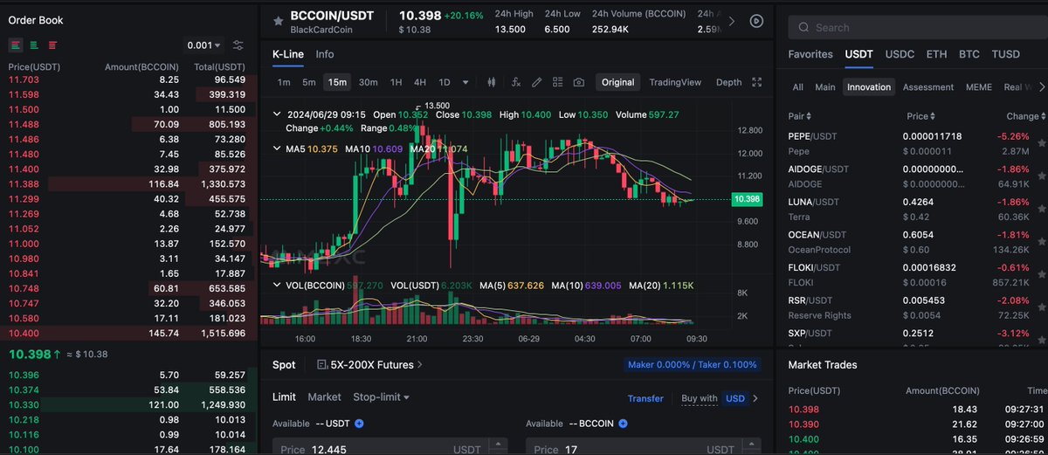This screenshot has width=1048, height=455.
Task: Open the BTC market tab
Action: coord(969,54)
